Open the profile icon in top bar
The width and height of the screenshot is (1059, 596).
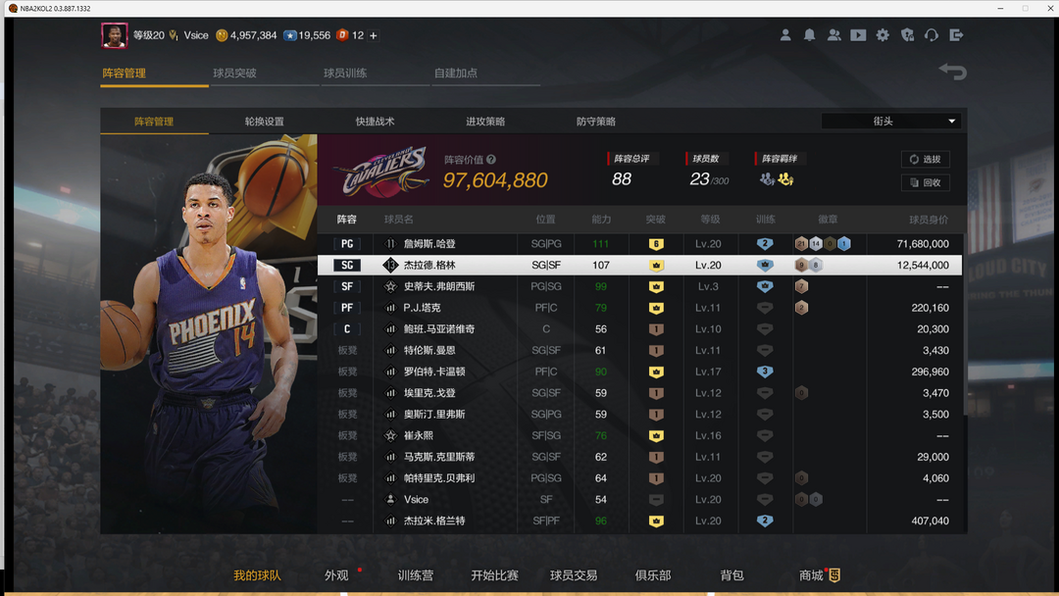click(x=784, y=35)
